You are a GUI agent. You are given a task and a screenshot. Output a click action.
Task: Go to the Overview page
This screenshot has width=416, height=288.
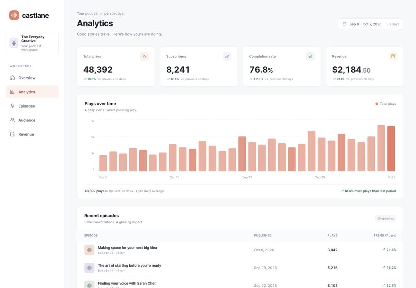click(x=32, y=78)
